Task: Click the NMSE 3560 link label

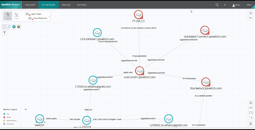Action: [128, 73]
